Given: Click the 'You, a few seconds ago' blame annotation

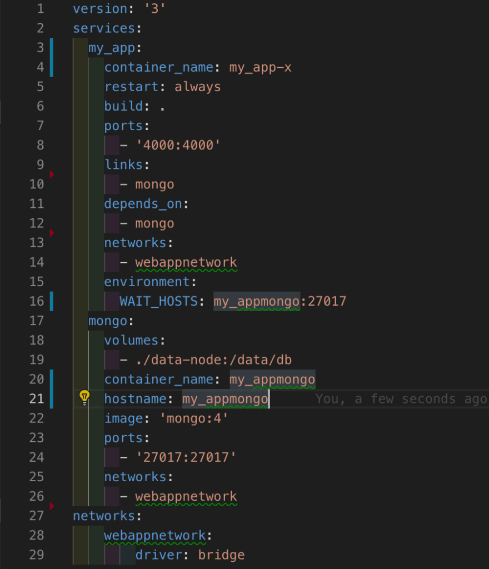Looking at the screenshot, I should 401,399.
